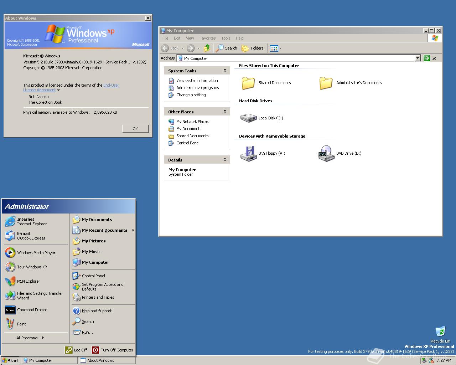Open the Edit menu
Viewport: 456px width, 365px height.
click(x=177, y=38)
